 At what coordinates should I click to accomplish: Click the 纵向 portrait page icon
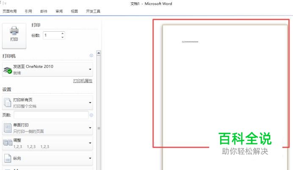[8, 158]
